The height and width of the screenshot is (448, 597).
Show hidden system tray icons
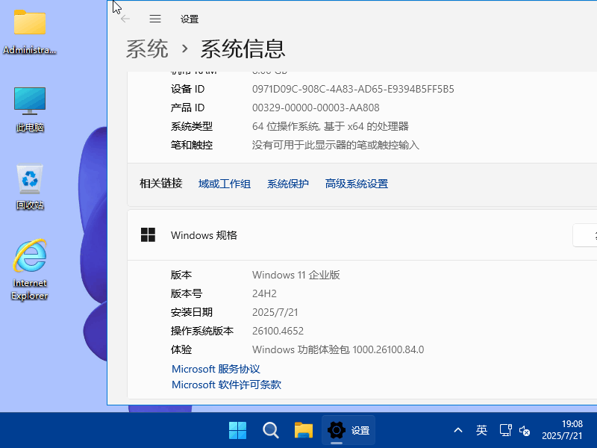(459, 430)
